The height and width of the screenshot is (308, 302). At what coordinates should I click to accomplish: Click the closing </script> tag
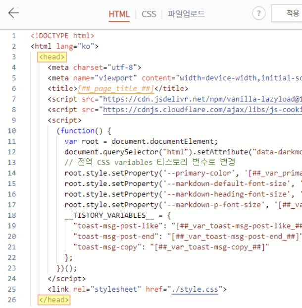click(x=67, y=279)
